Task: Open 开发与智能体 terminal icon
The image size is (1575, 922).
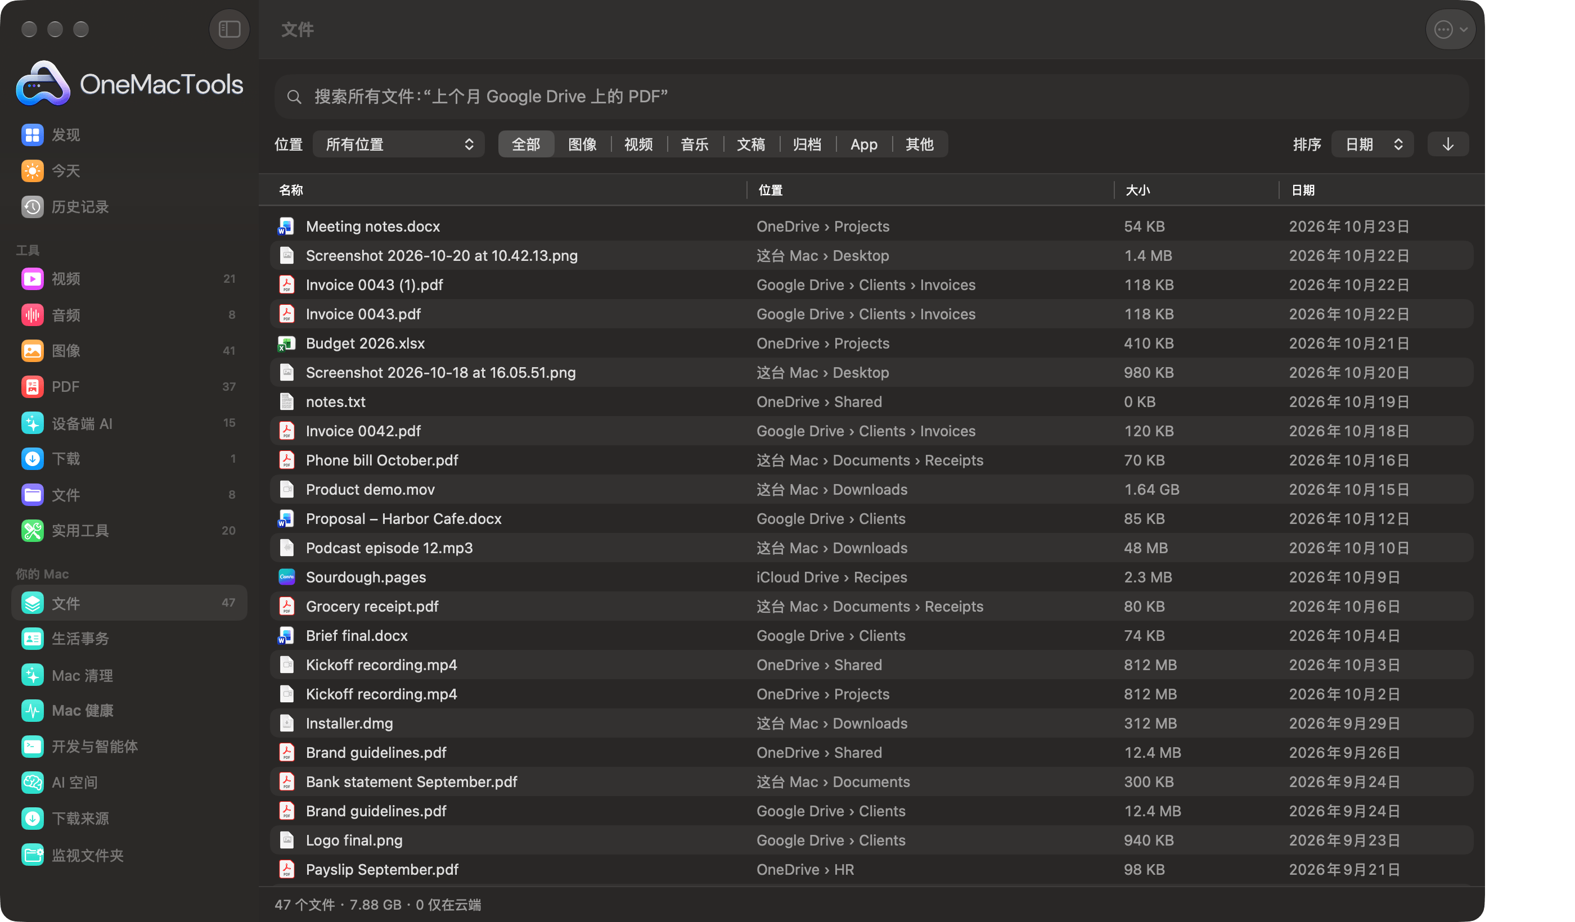Action: 33,747
